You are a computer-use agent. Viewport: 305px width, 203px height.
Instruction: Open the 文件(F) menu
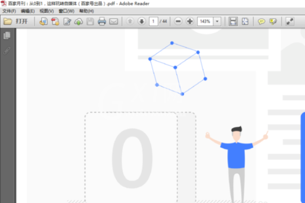(x=9, y=11)
